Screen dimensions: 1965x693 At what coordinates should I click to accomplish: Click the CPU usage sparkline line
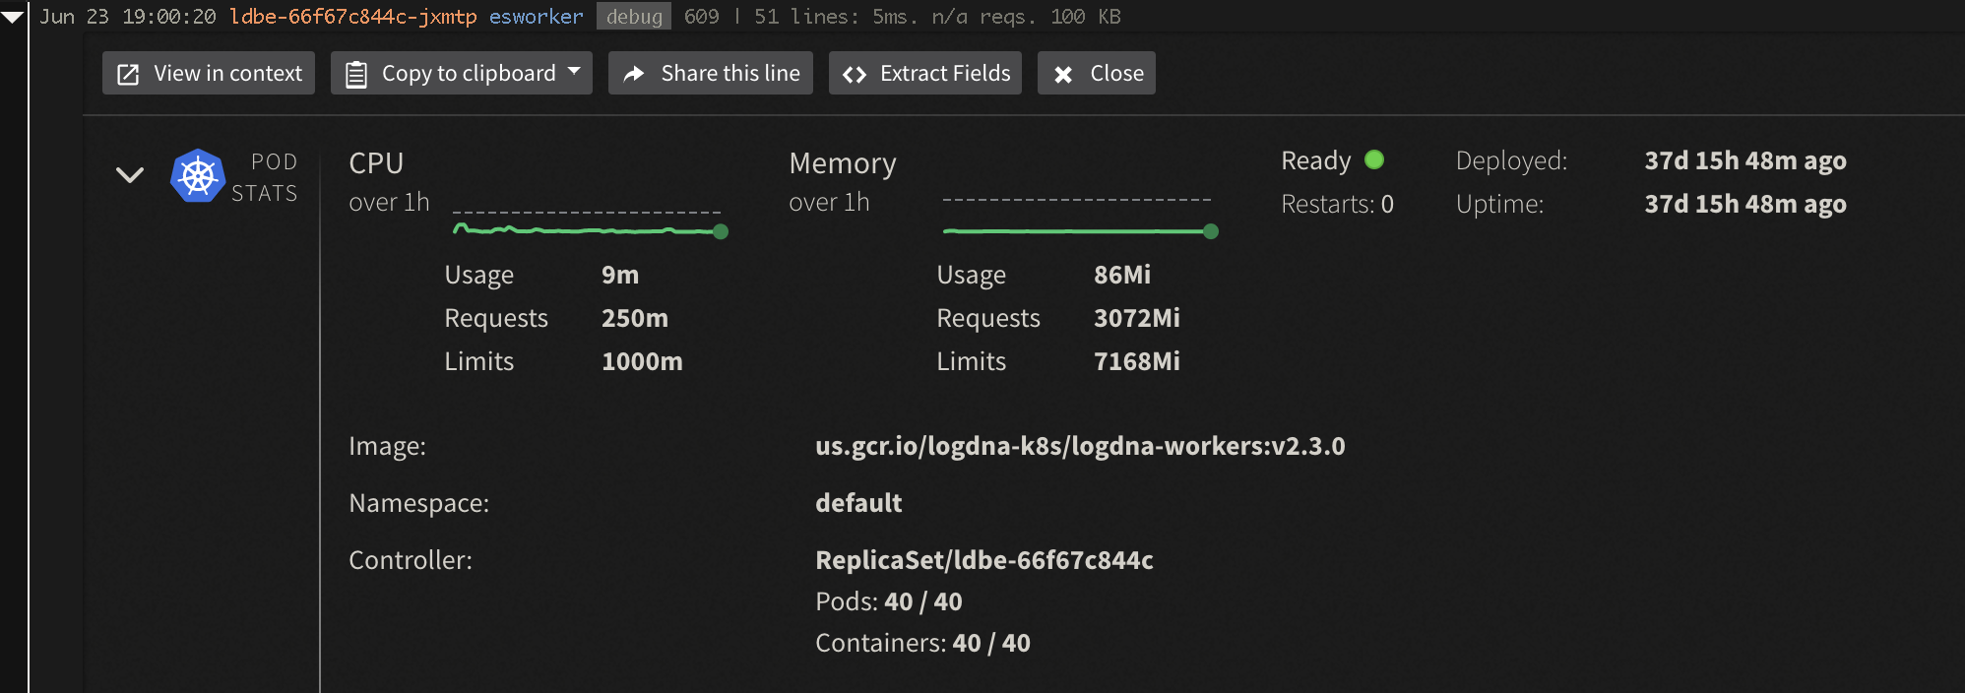[x=587, y=230]
